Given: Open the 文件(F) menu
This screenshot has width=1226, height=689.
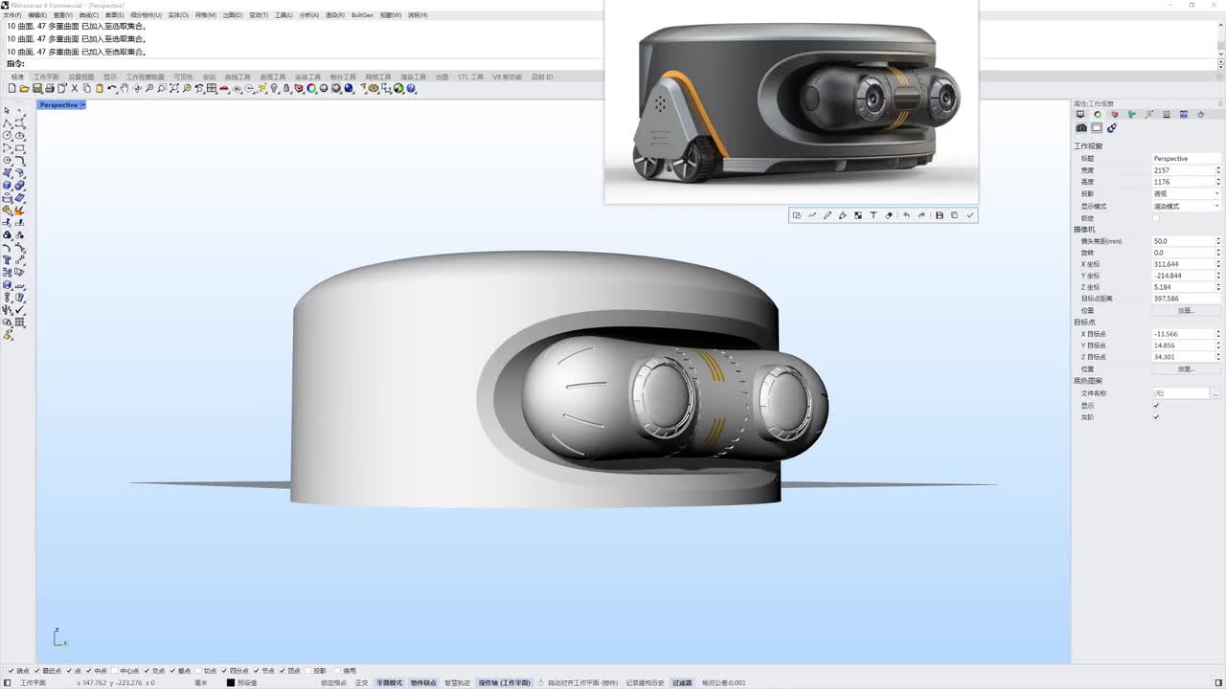Looking at the screenshot, I should coord(12,15).
